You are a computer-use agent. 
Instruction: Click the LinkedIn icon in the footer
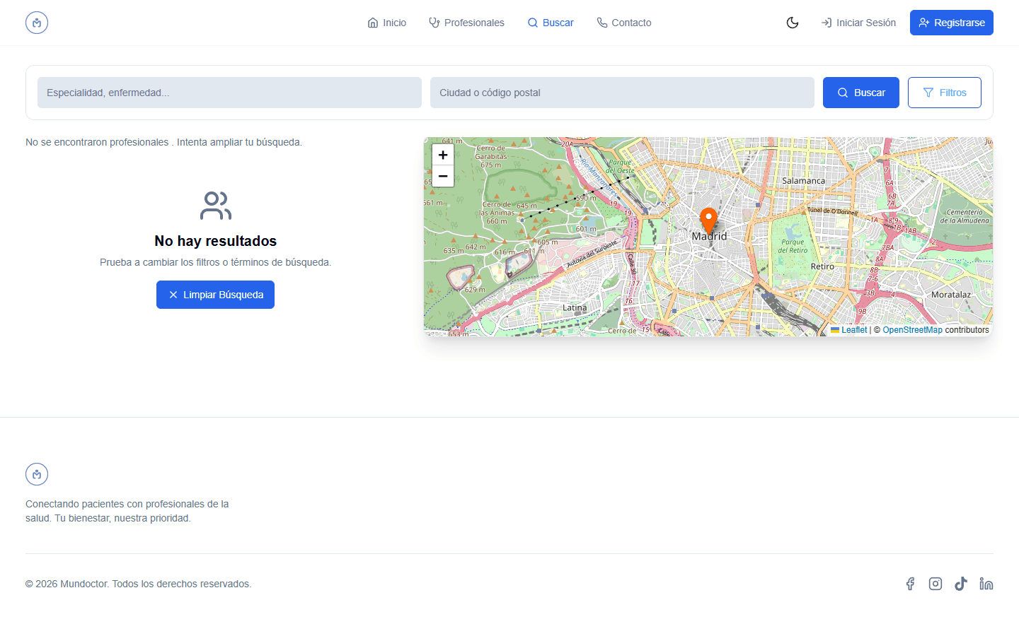tap(986, 583)
